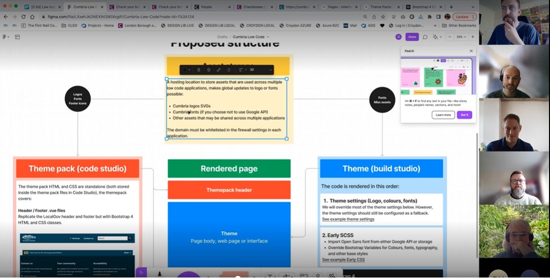The height and width of the screenshot is (278, 550).
Task: Select the 'Fonts Misc assets' black circle
Action: pyautogui.click(x=382, y=100)
